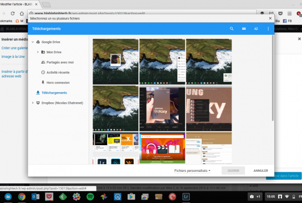Open Outlook from the shelf

[x=35, y=196]
